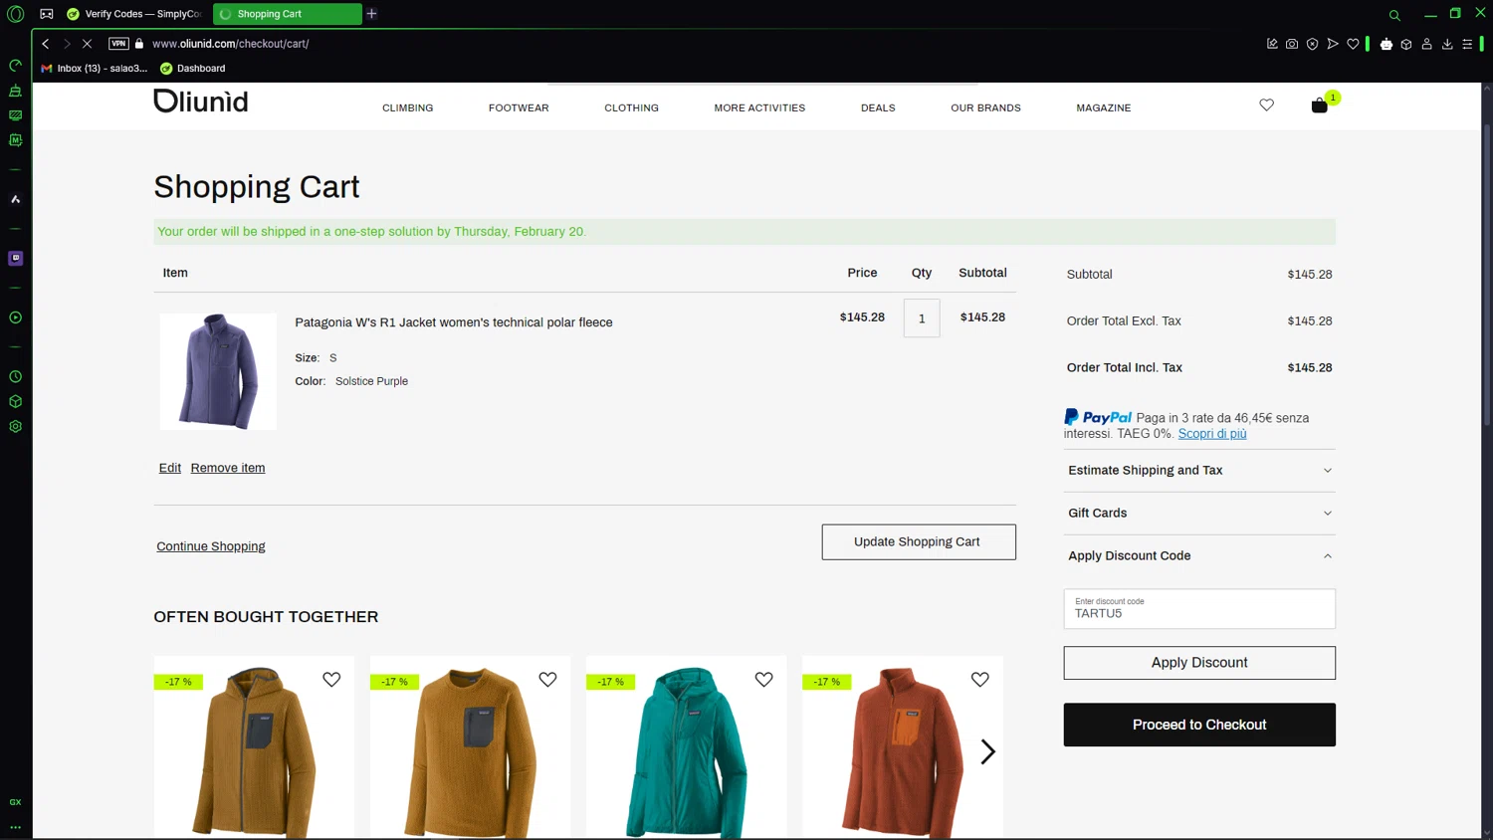Open the downloads arrow icon in toolbar

click(1447, 44)
